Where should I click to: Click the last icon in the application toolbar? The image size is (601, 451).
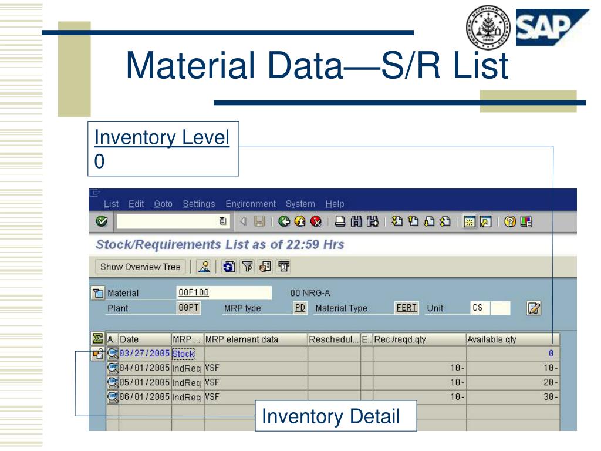coord(283,267)
